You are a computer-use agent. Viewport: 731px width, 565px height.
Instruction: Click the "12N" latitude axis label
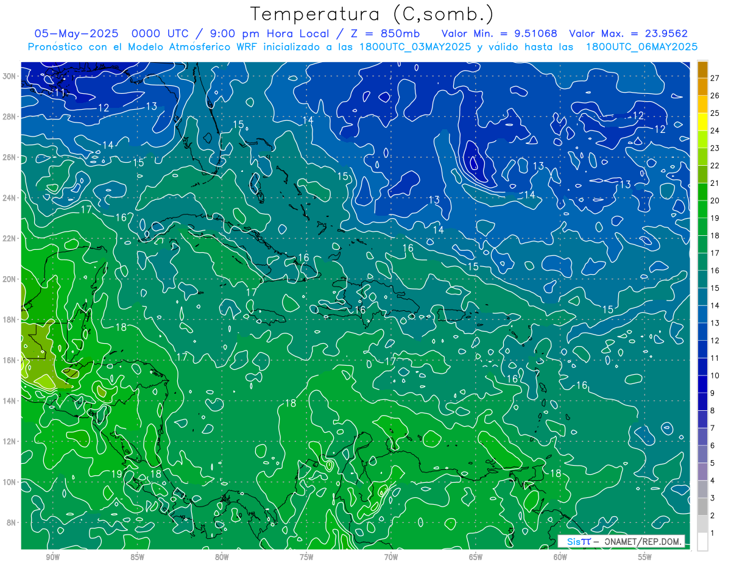8,441
